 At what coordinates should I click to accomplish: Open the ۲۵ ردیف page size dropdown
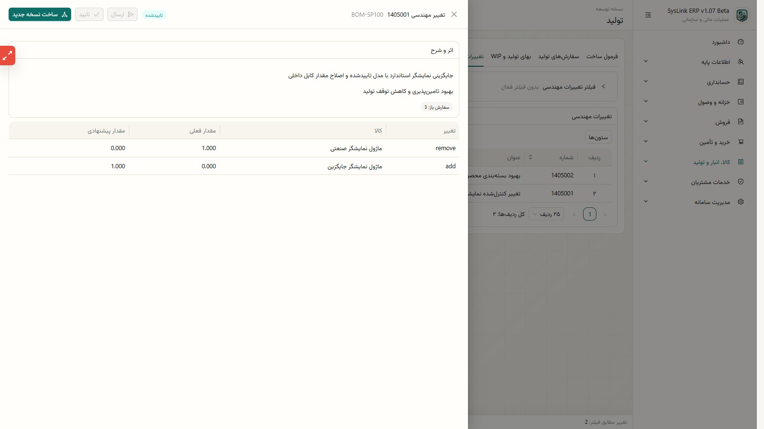tap(546, 214)
